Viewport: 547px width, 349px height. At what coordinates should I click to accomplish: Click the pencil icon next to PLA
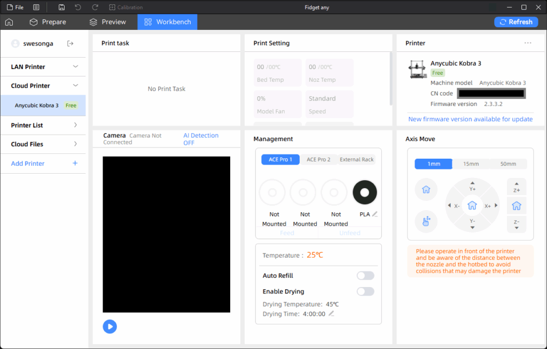375,214
